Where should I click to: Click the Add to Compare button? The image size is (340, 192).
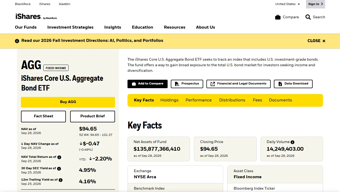click(147, 84)
